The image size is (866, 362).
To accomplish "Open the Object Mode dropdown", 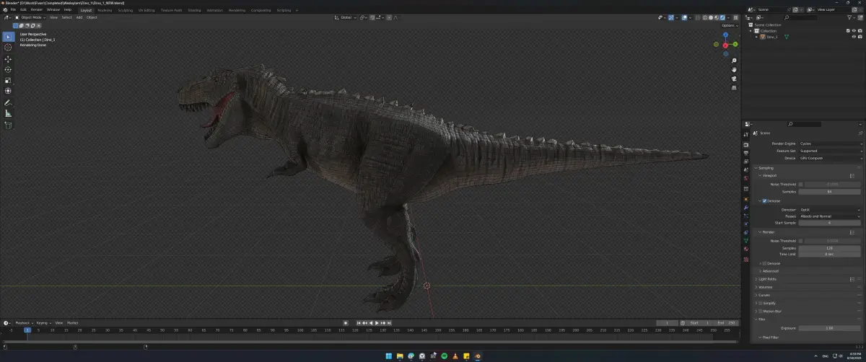I will [x=31, y=17].
